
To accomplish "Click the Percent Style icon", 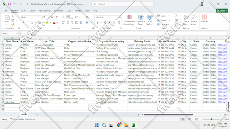I will click(x=105, y=23).
